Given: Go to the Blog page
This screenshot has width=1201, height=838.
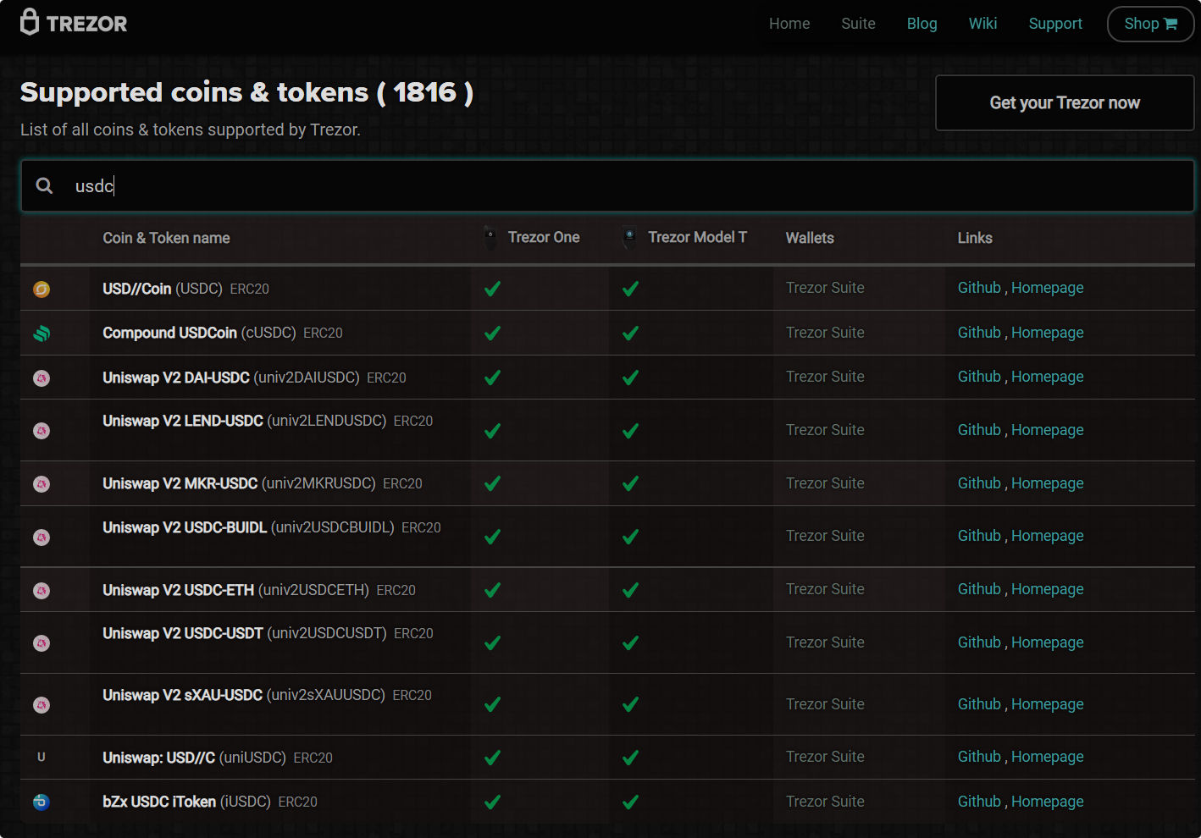Looking at the screenshot, I should [922, 24].
